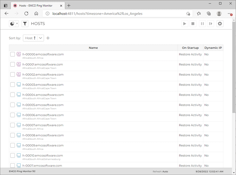
Task: Click the Resume monitoring button
Action: click(210, 24)
